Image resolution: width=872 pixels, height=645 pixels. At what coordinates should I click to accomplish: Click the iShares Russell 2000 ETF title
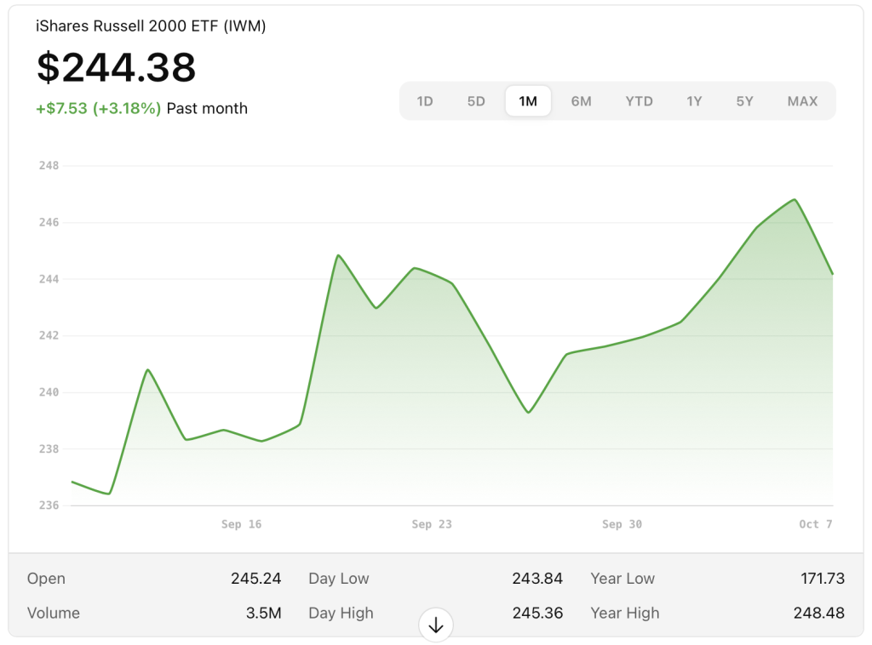pos(151,26)
